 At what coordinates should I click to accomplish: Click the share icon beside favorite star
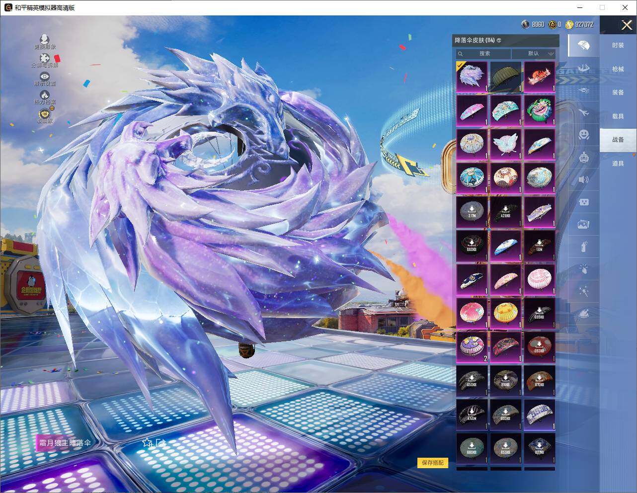[160, 442]
